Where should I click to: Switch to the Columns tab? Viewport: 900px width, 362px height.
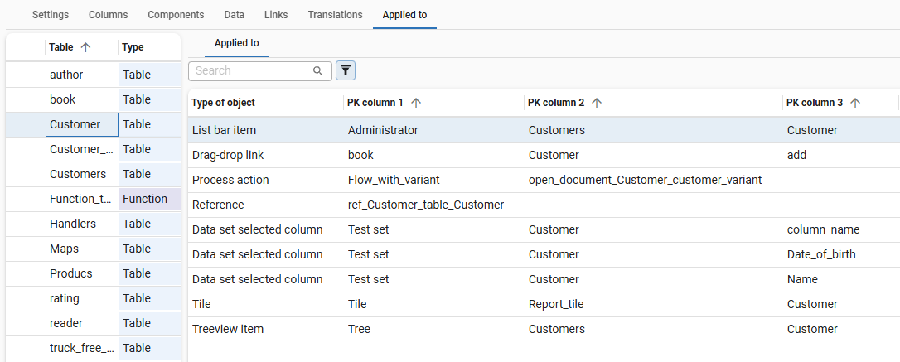tap(108, 15)
